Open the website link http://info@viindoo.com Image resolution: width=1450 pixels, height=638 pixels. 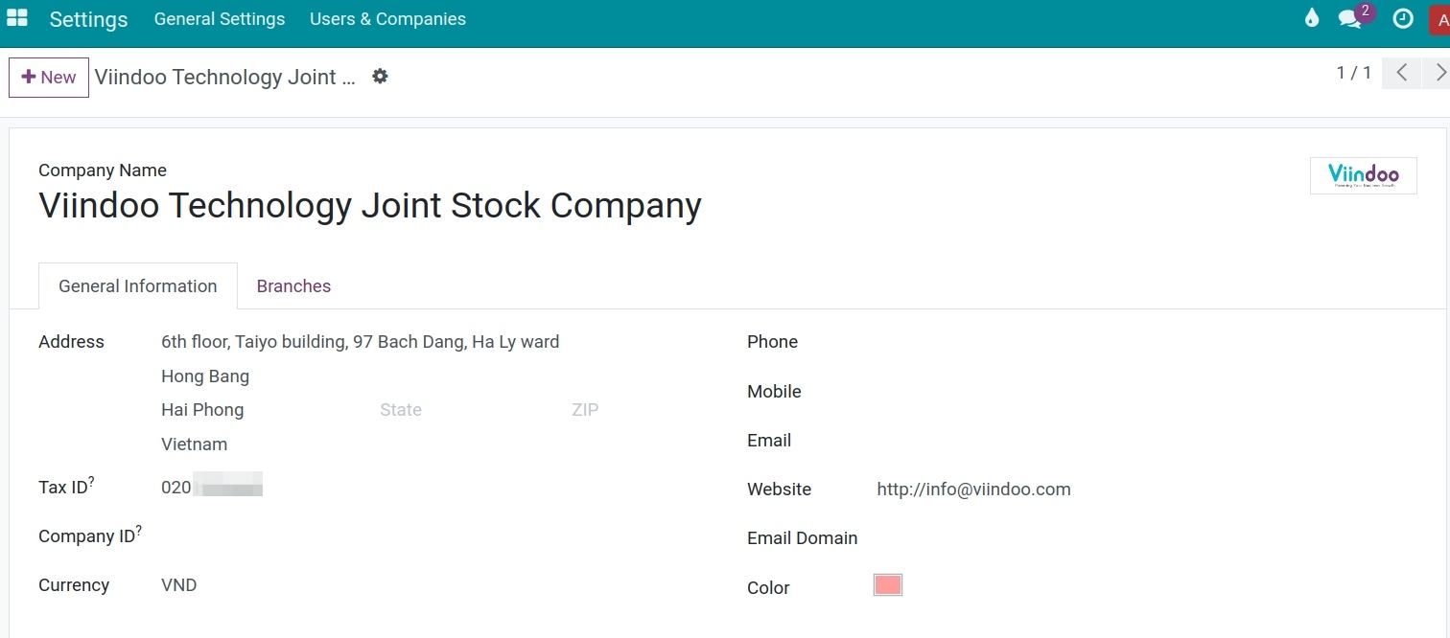[973, 490]
